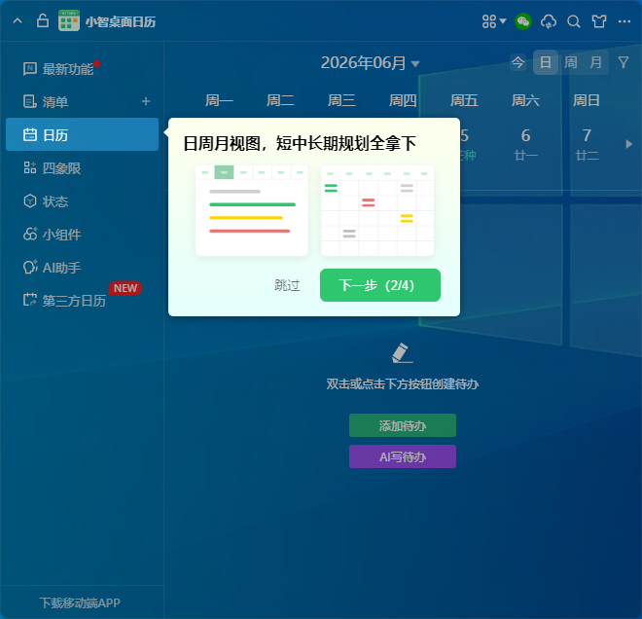Switch to 周 week view
Screen dimensions: 642x619
570,62
